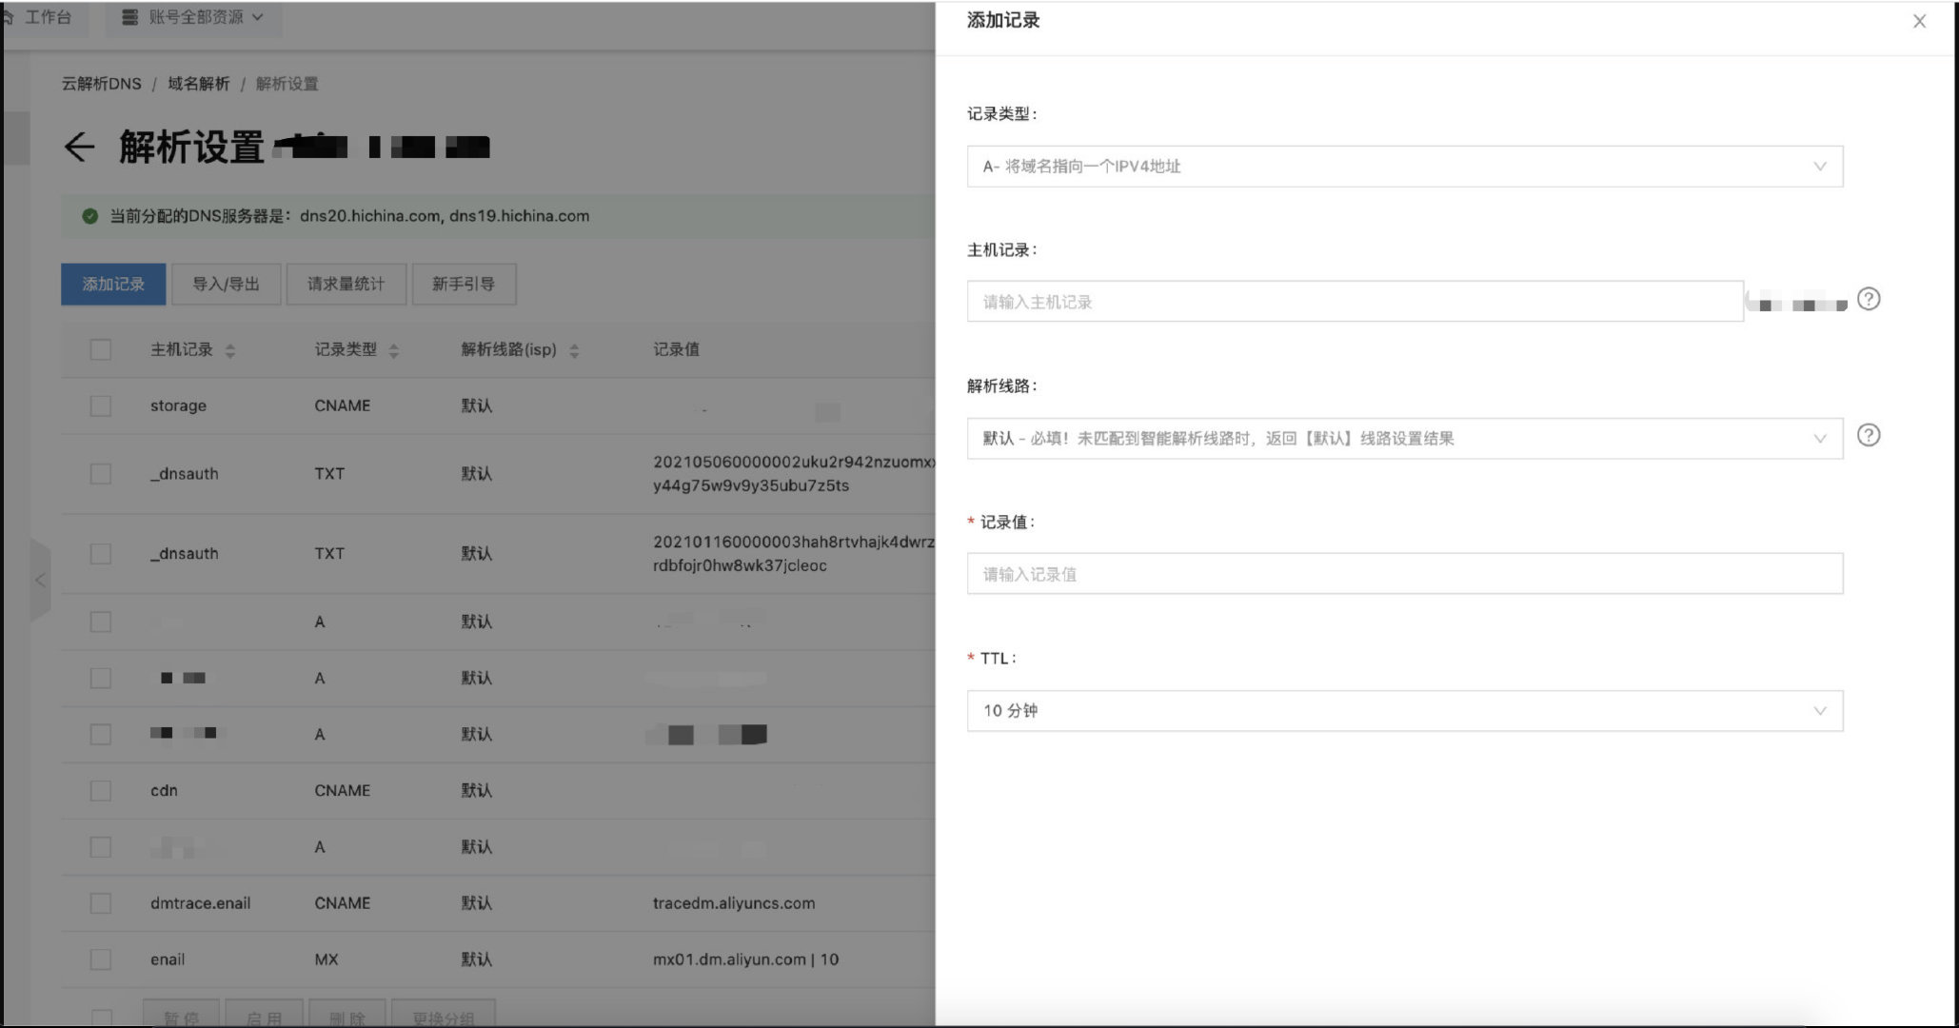Close the 添加记录 panel with X
This screenshot has height=1028, width=1959.
1919,21
